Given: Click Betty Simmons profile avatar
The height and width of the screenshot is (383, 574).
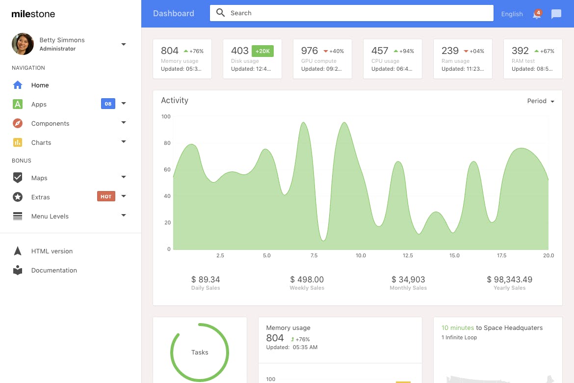Looking at the screenshot, I should (x=23, y=44).
